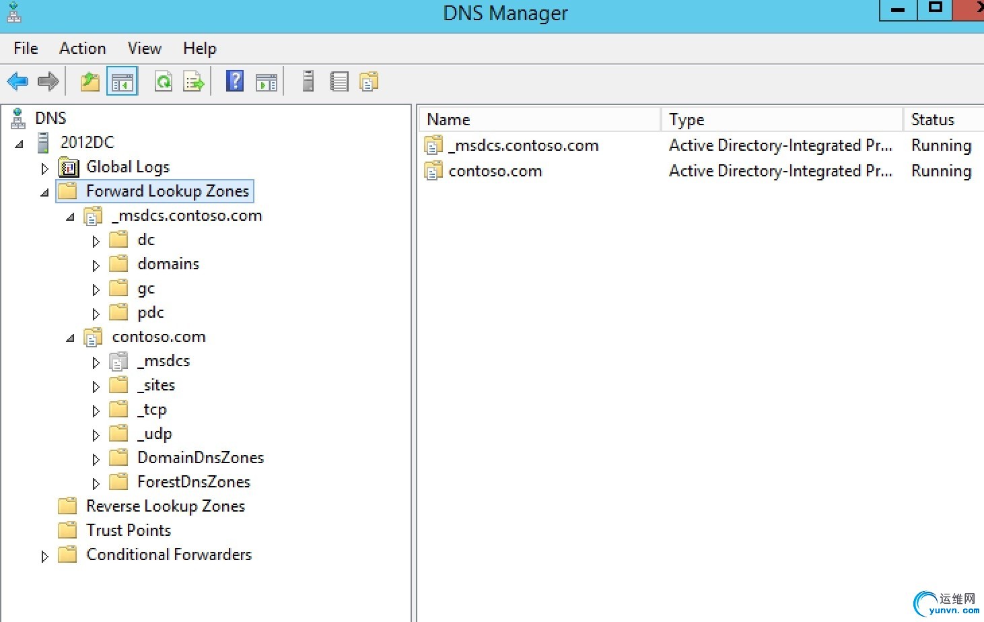Viewport: 984px width, 622px height.
Task: Collapse the contoso.com tree node
Action: point(70,338)
